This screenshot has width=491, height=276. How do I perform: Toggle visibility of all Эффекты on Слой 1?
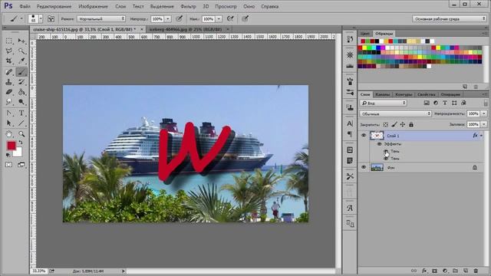tap(380, 144)
